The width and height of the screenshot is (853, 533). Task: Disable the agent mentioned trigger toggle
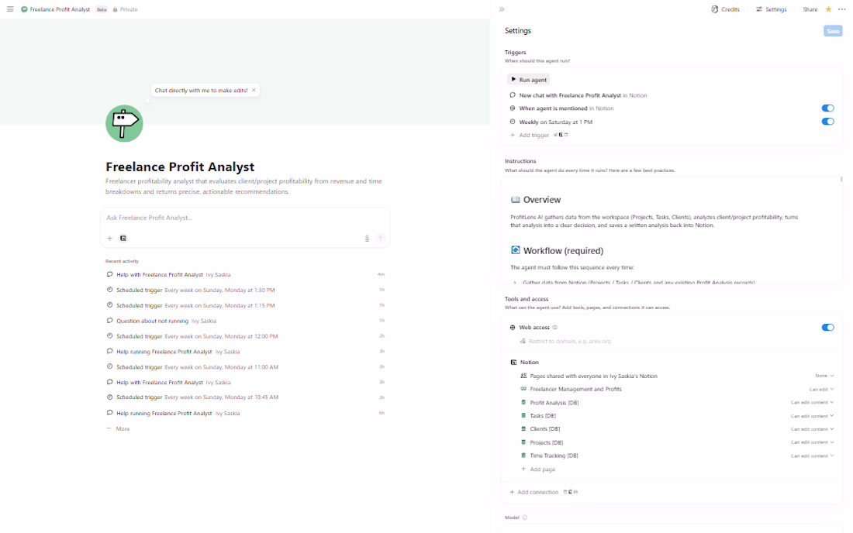click(827, 108)
